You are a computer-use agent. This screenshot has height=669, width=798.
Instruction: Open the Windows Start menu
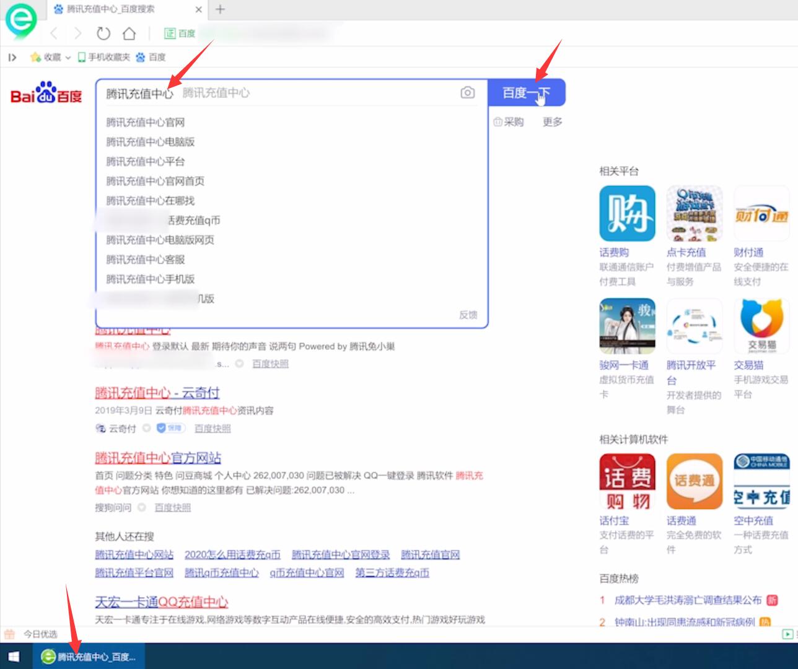14,656
